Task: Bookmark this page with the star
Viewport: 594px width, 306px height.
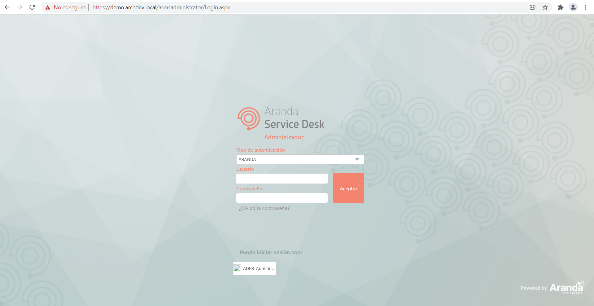Action: click(545, 7)
